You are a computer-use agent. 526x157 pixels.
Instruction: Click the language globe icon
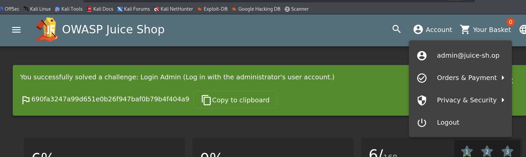523,30
